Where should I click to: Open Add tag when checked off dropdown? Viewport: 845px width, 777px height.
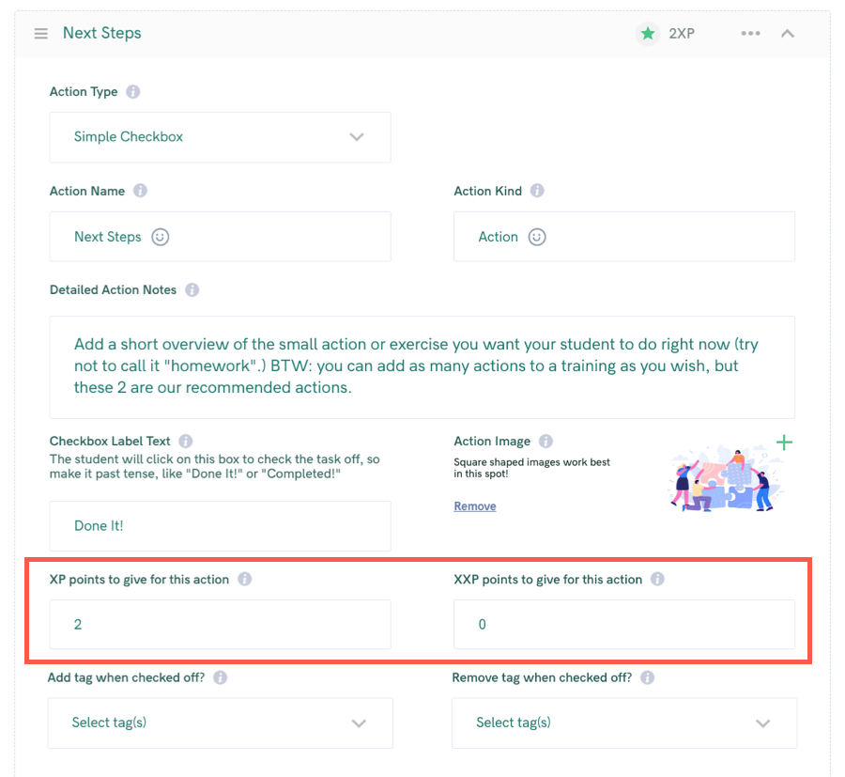pos(221,723)
